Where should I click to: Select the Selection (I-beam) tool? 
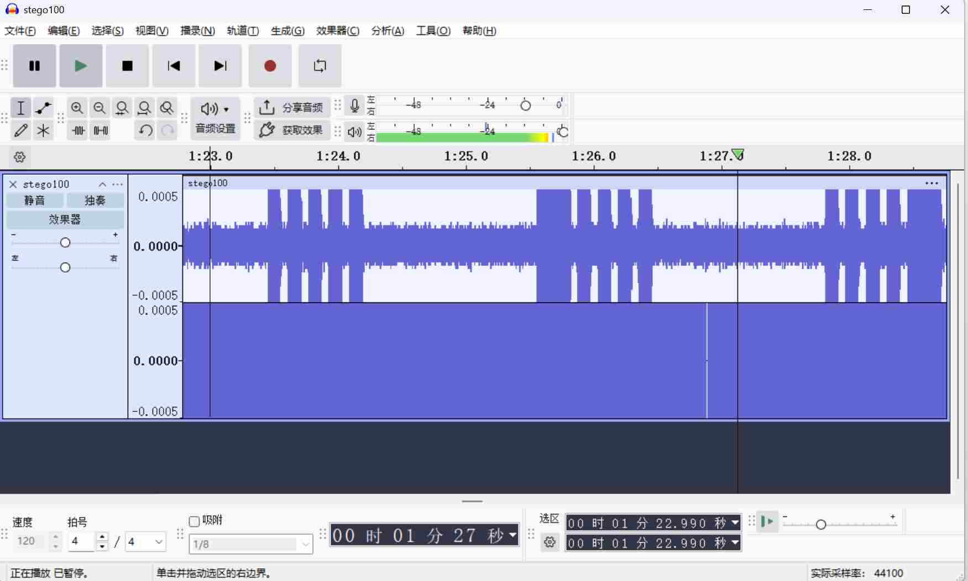[20, 108]
